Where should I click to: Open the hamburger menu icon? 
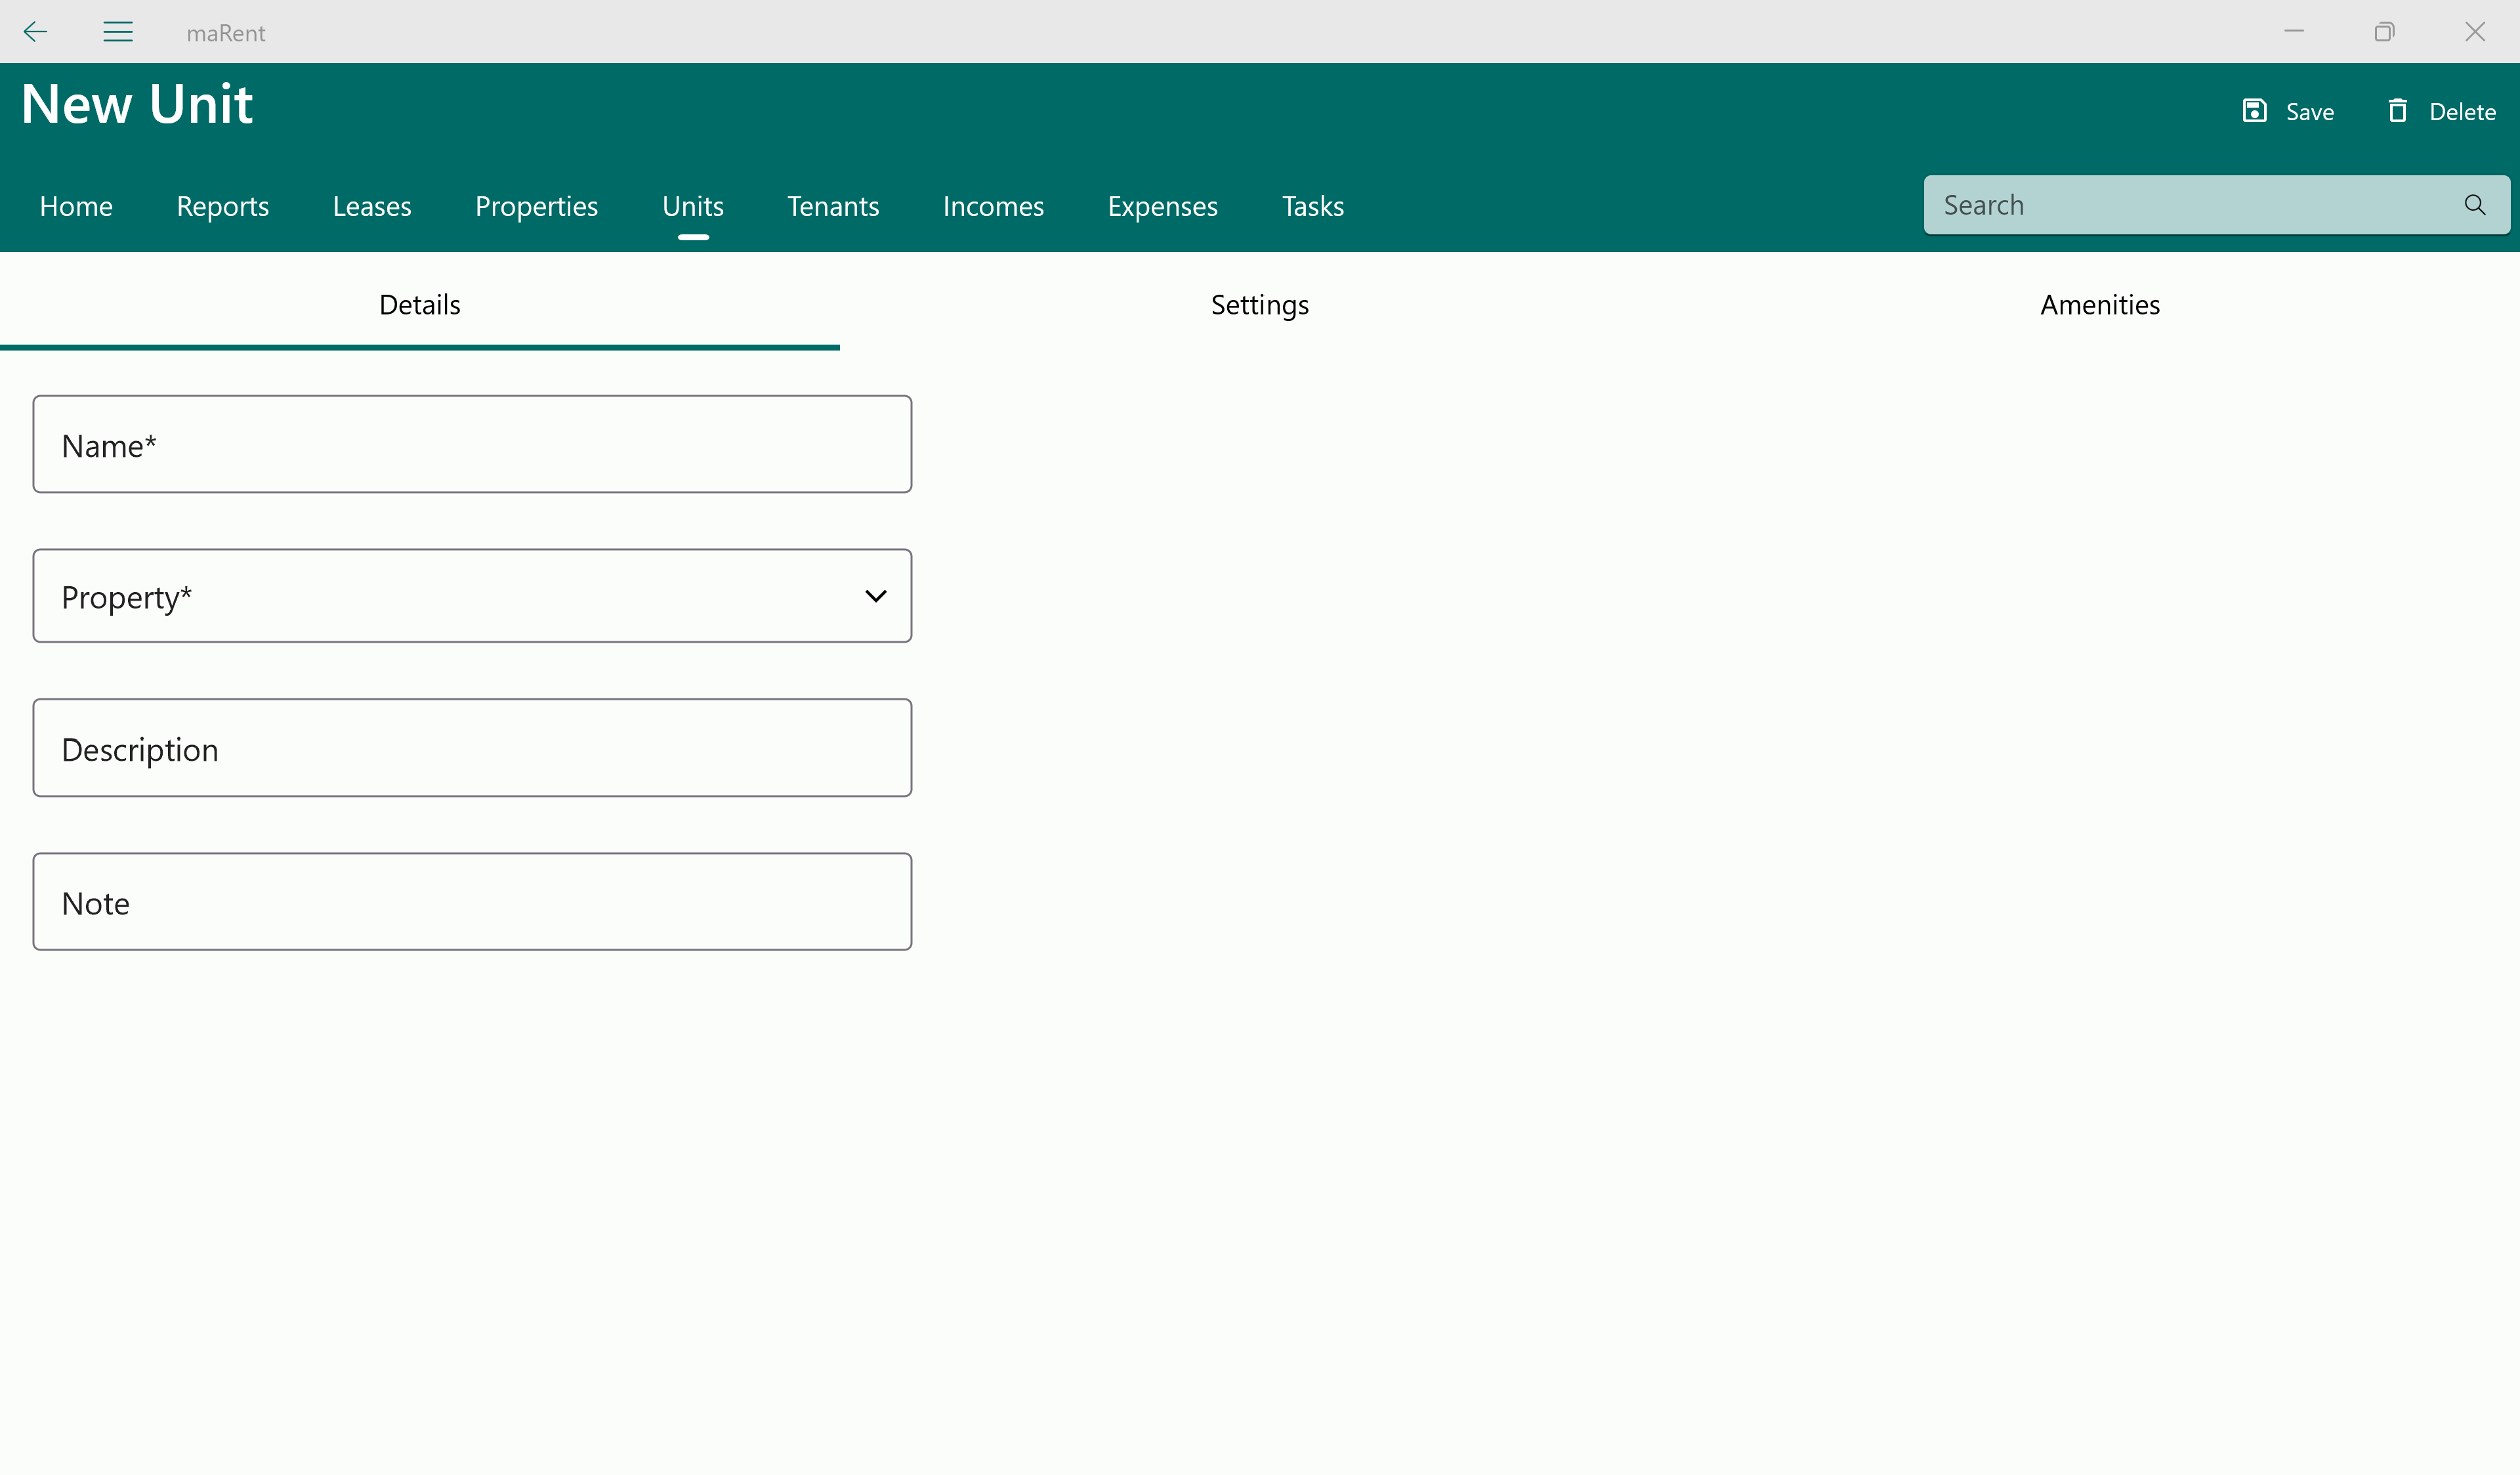(118, 32)
